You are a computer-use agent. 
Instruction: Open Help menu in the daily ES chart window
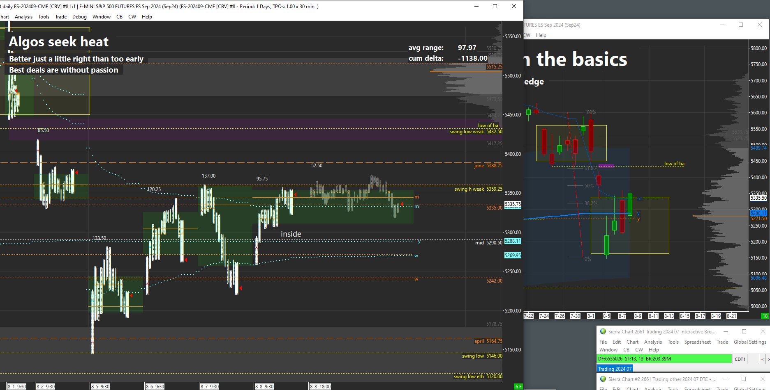(x=147, y=17)
